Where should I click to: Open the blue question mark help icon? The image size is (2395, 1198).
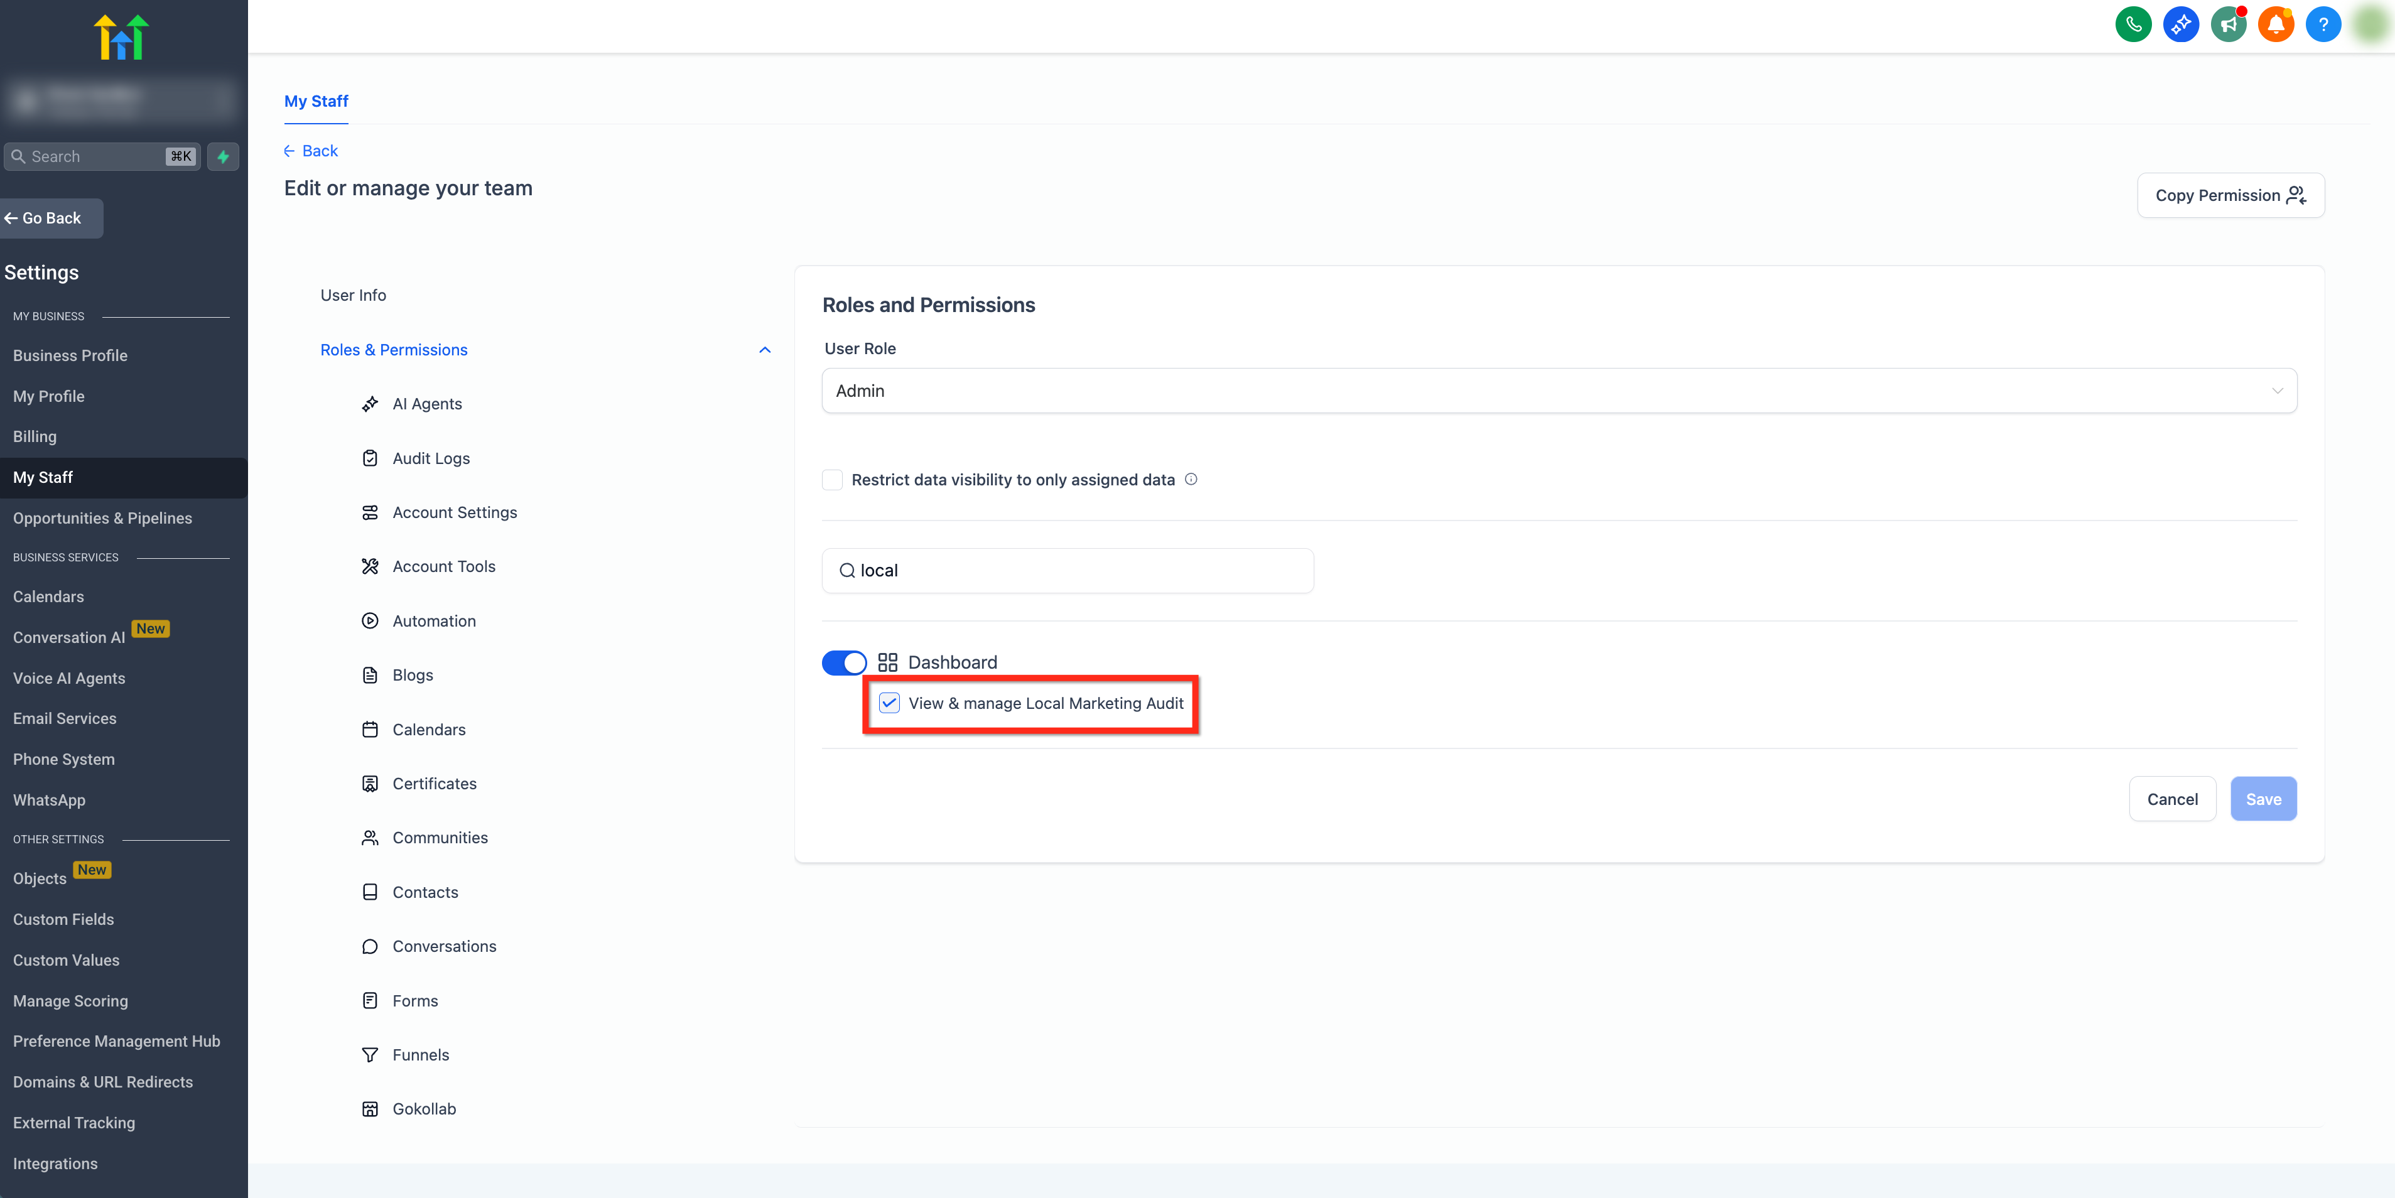pyautogui.click(x=2323, y=24)
